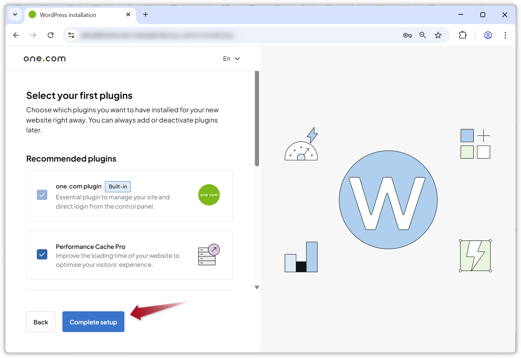
Task: Click the site information icon in address bar
Action: [71, 35]
